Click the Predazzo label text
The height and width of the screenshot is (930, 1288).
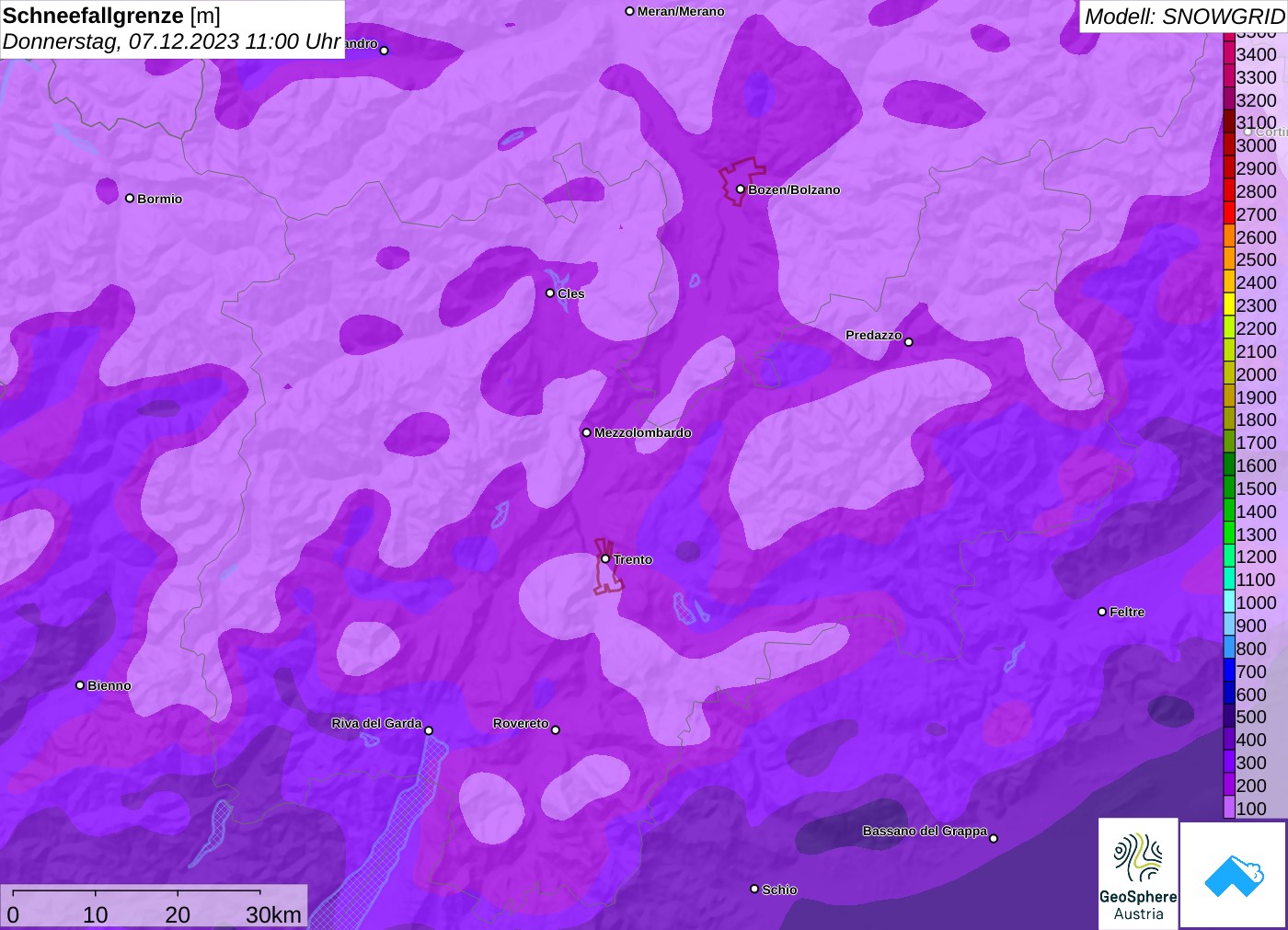(874, 335)
